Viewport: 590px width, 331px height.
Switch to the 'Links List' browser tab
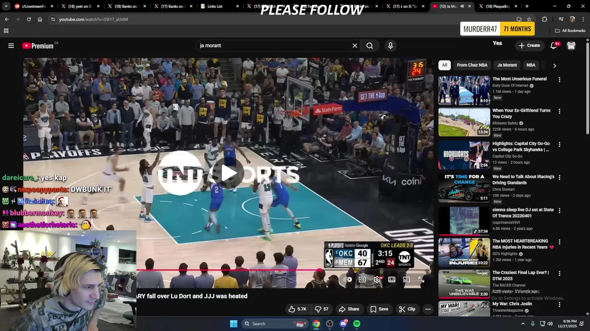(x=220, y=6)
